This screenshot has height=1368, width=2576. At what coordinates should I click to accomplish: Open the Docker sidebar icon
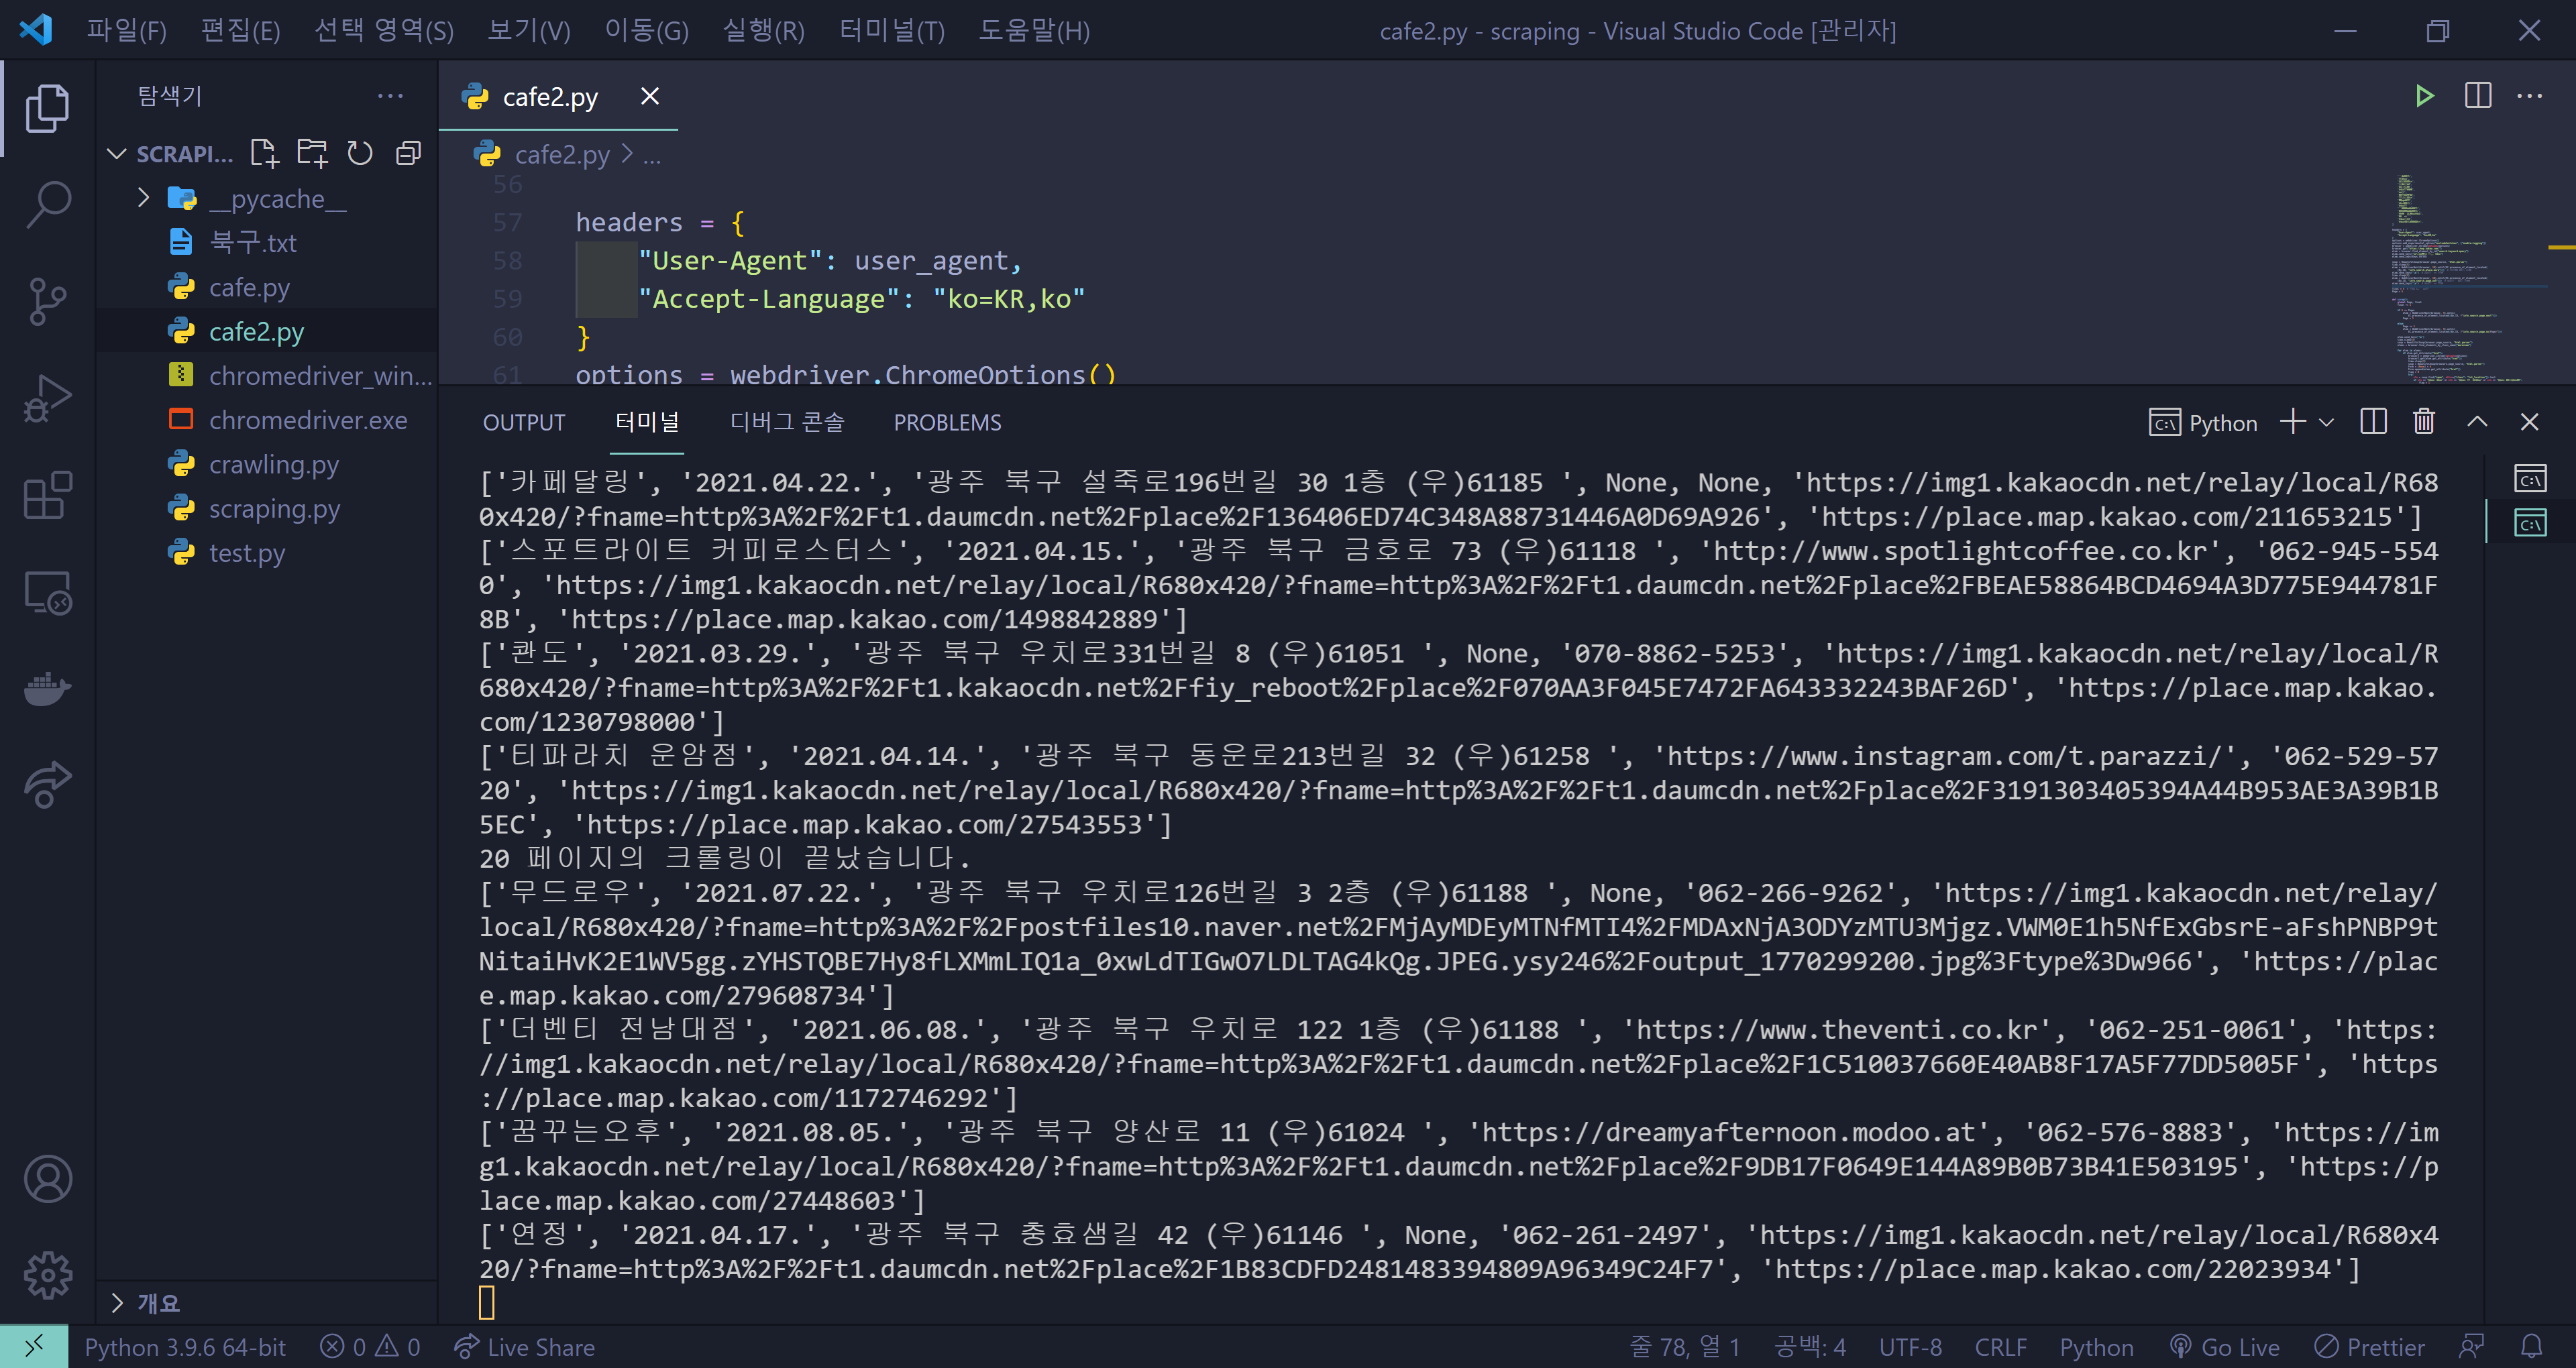(x=47, y=689)
